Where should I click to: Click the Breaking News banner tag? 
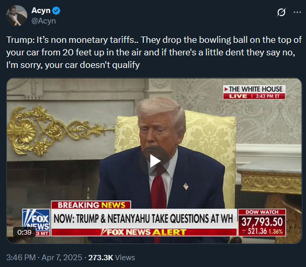pos(91,205)
